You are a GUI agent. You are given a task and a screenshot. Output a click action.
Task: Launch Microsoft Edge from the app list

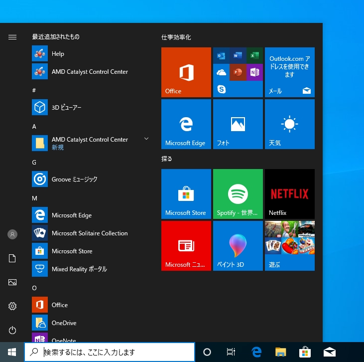point(91,215)
